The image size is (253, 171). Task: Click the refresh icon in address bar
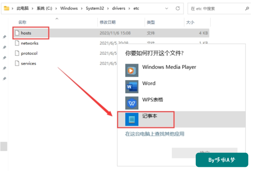tap(178, 8)
